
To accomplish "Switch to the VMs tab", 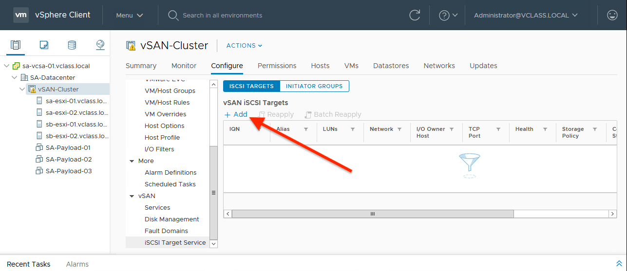I will click(x=351, y=66).
